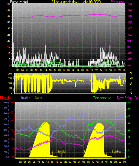The width and height of the screenshot is (139, 166).
Task: Click the 1000 pressure axis value
Action: click(x=130, y=35)
